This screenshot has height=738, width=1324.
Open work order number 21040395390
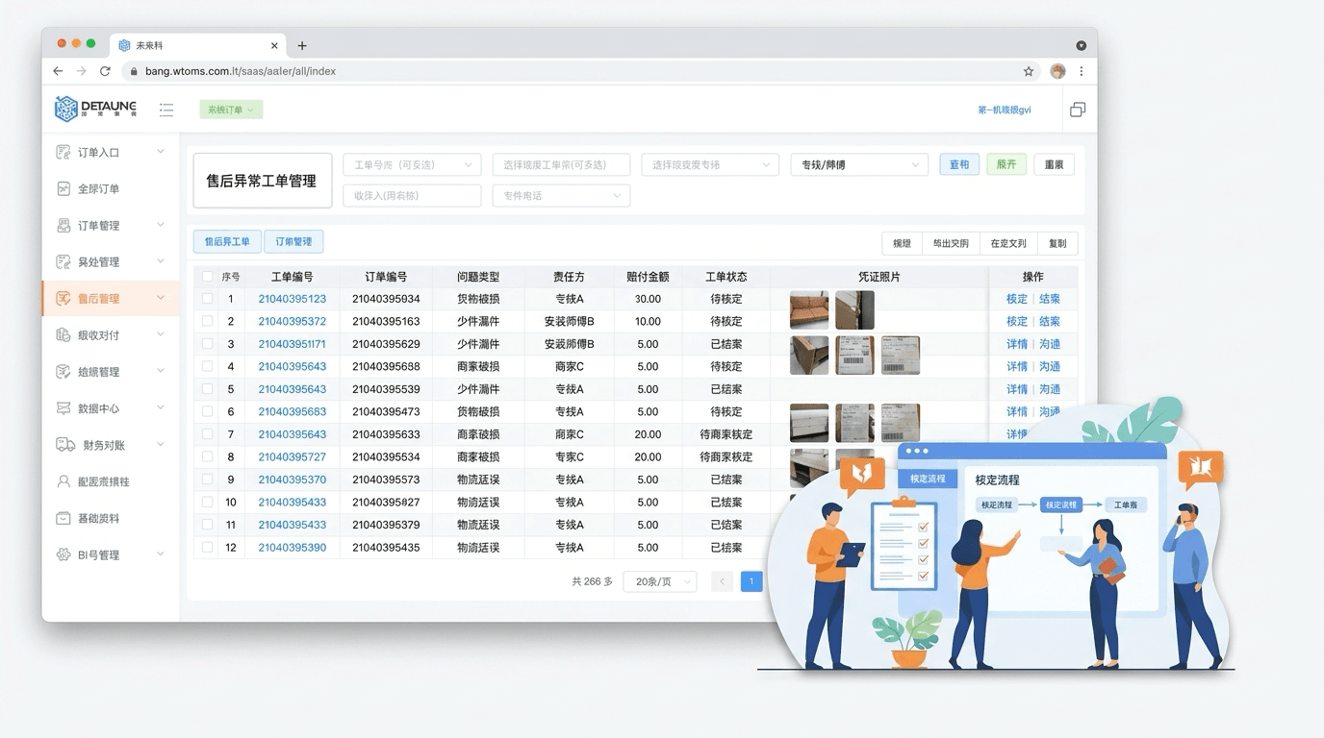[x=293, y=548]
